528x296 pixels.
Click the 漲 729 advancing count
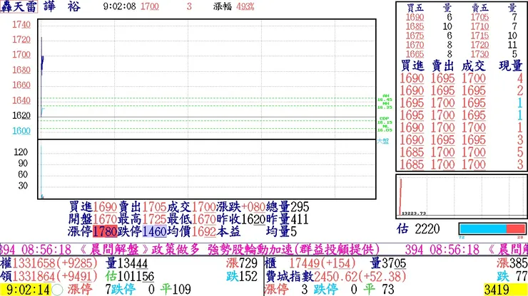click(x=242, y=263)
